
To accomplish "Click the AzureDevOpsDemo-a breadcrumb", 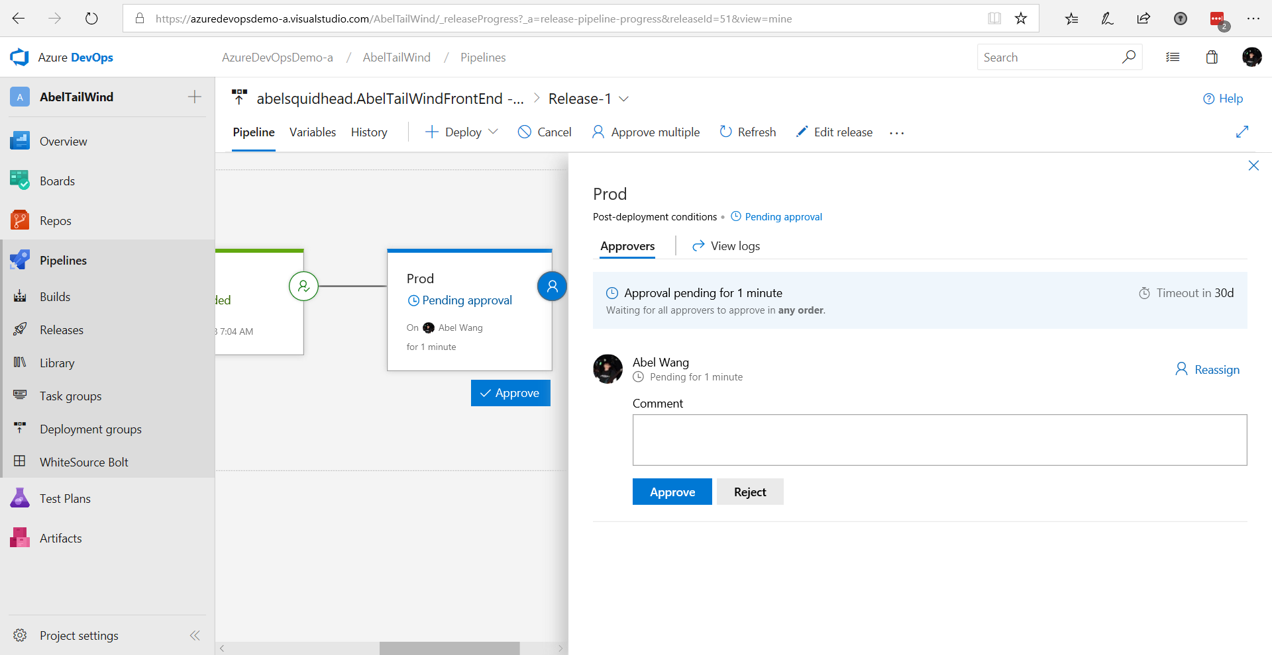I will (277, 58).
